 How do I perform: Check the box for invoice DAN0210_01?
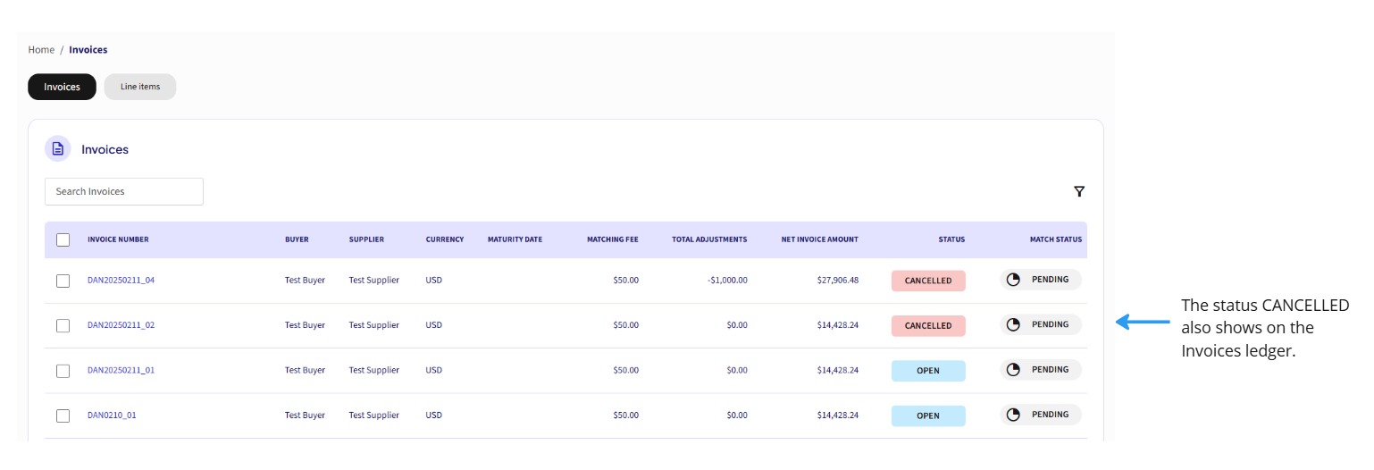pos(63,415)
